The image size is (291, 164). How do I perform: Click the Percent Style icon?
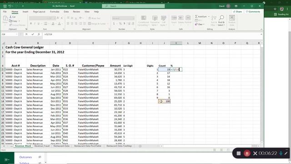point(120,24)
